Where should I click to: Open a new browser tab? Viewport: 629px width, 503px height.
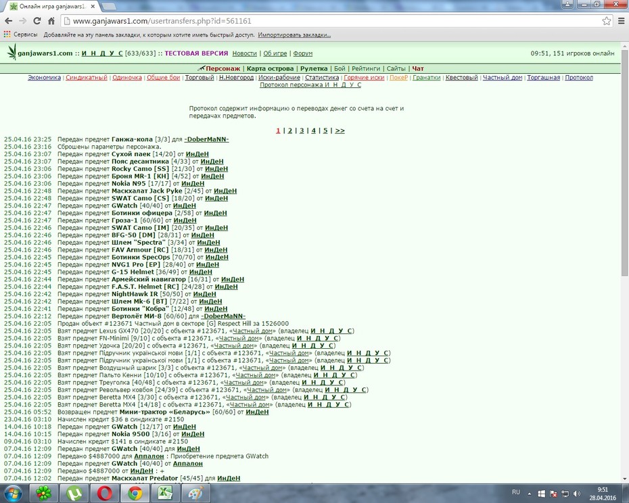click(x=109, y=6)
